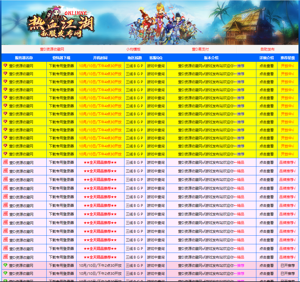Click the red 精 icon in last 品牌推荐 row

(6, 257)
